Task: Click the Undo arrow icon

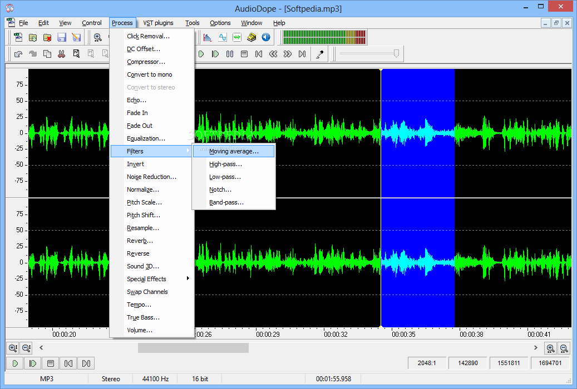Action: point(18,54)
